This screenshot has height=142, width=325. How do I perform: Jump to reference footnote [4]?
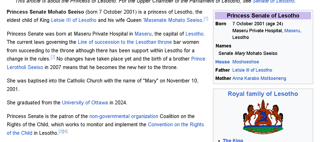click(65, 131)
